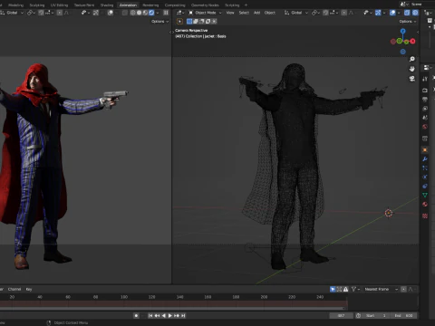Switch to the Shading workspace tab
The height and width of the screenshot is (326, 435).
[x=107, y=5]
